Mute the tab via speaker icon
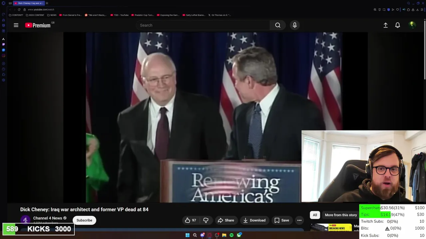426x239 pixels. pyautogui.click(x=404, y=10)
